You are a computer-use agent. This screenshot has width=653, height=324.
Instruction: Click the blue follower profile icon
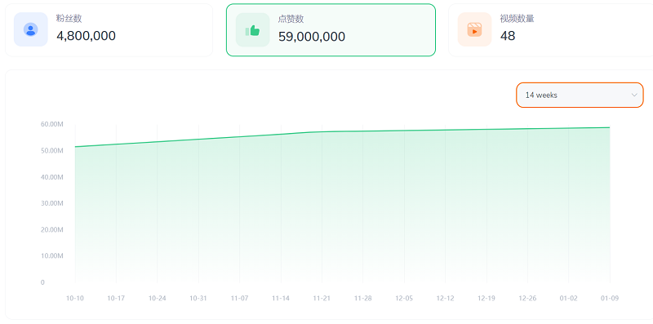(x=31, y=29)
